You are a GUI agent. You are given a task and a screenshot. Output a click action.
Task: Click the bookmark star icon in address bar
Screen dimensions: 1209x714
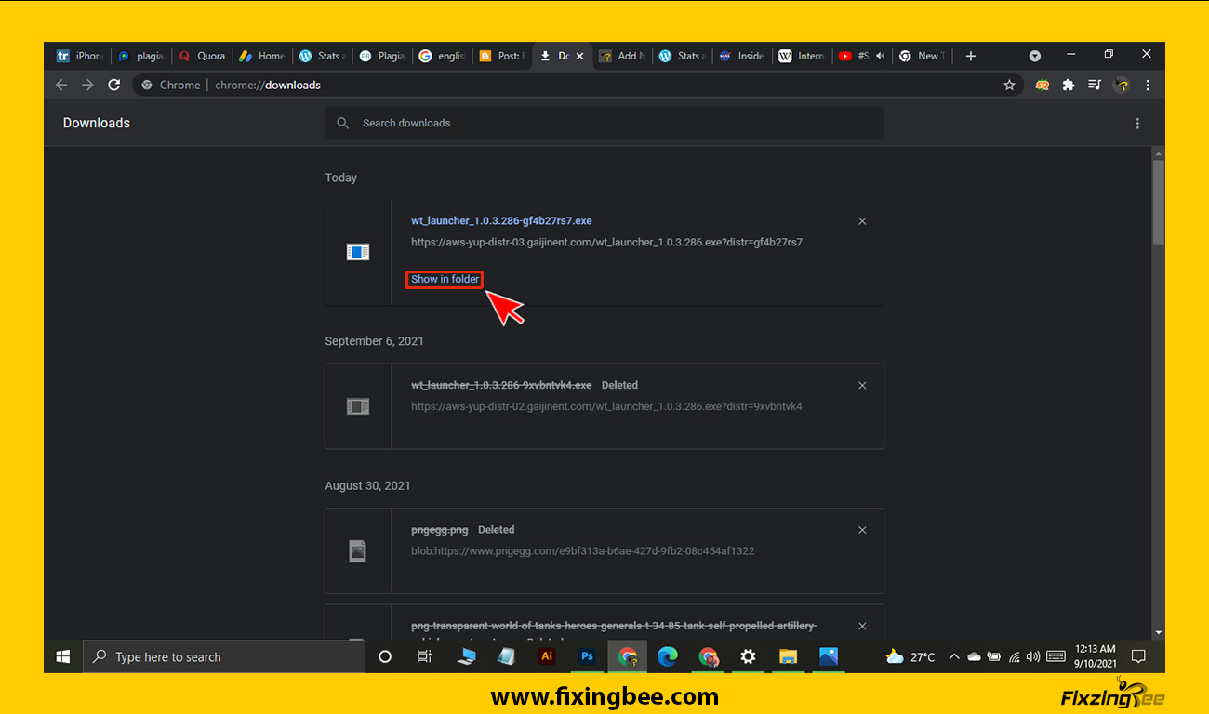(x=1009, y=85)
